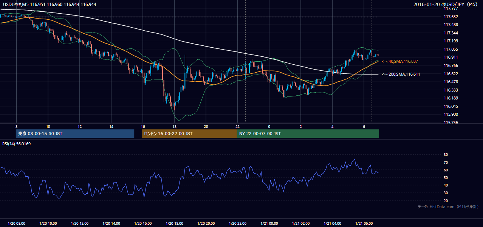The height and width of the screenshot is (227, 483).
Task: Click price axis value 116.911
Action: (x=451, y=57)
